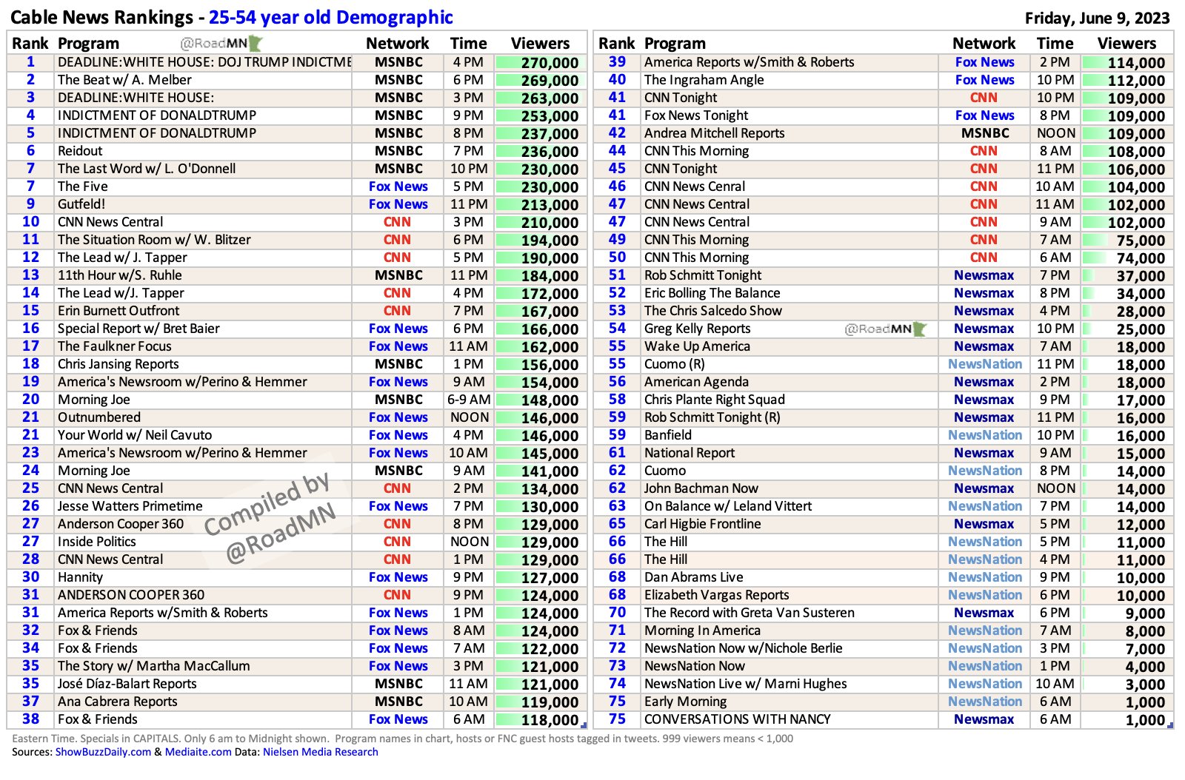The image size is (1185, 780).
Task: Click the 269,000 viewers value
Action: tap(550, 81)
